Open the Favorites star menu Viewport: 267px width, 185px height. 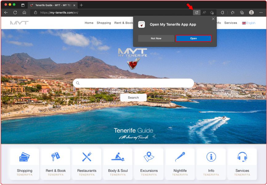233,13
